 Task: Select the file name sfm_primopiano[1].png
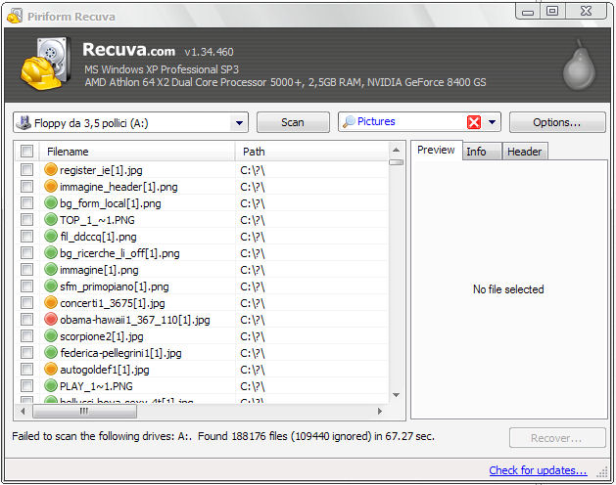click(115, 287)
